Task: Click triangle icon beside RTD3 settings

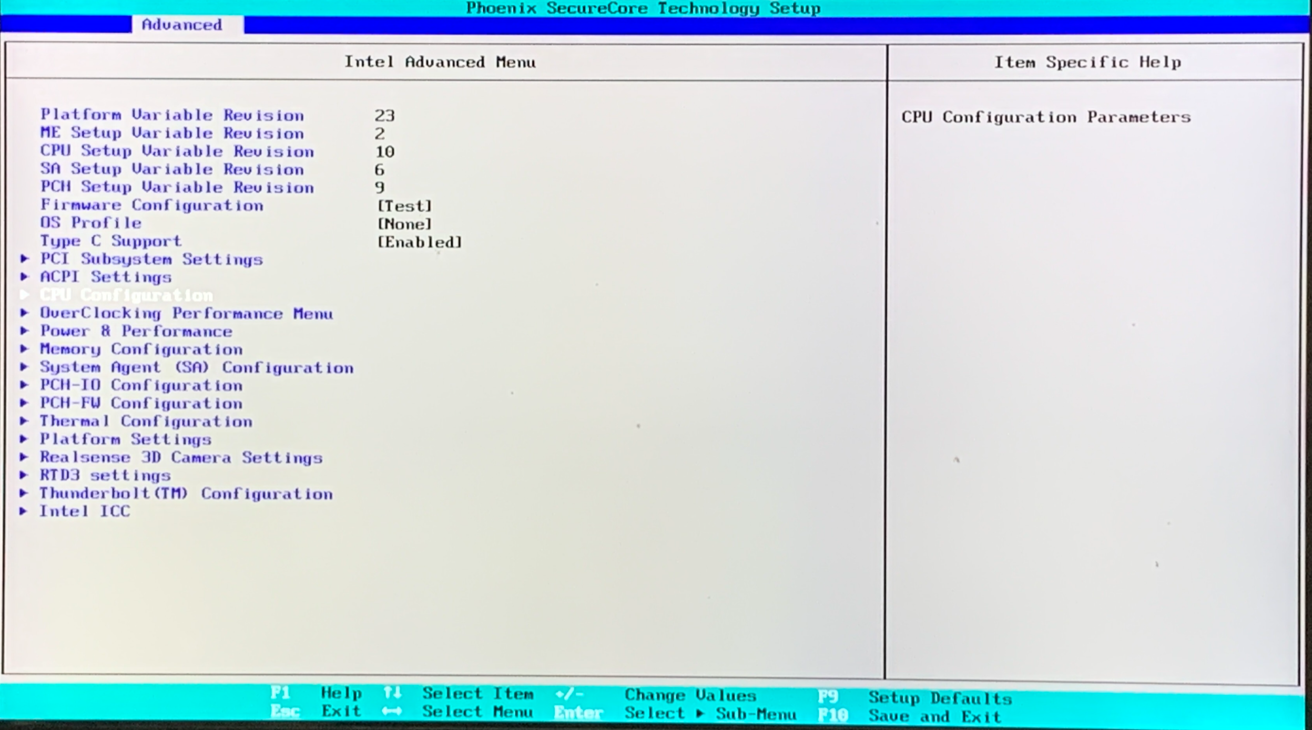Action: pyautogui.click(x=24, y=475)
